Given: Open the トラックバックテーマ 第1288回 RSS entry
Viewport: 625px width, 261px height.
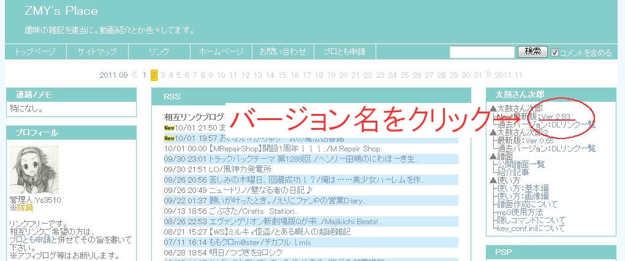Looking at the screenshot, I should (x=314, y=159).
